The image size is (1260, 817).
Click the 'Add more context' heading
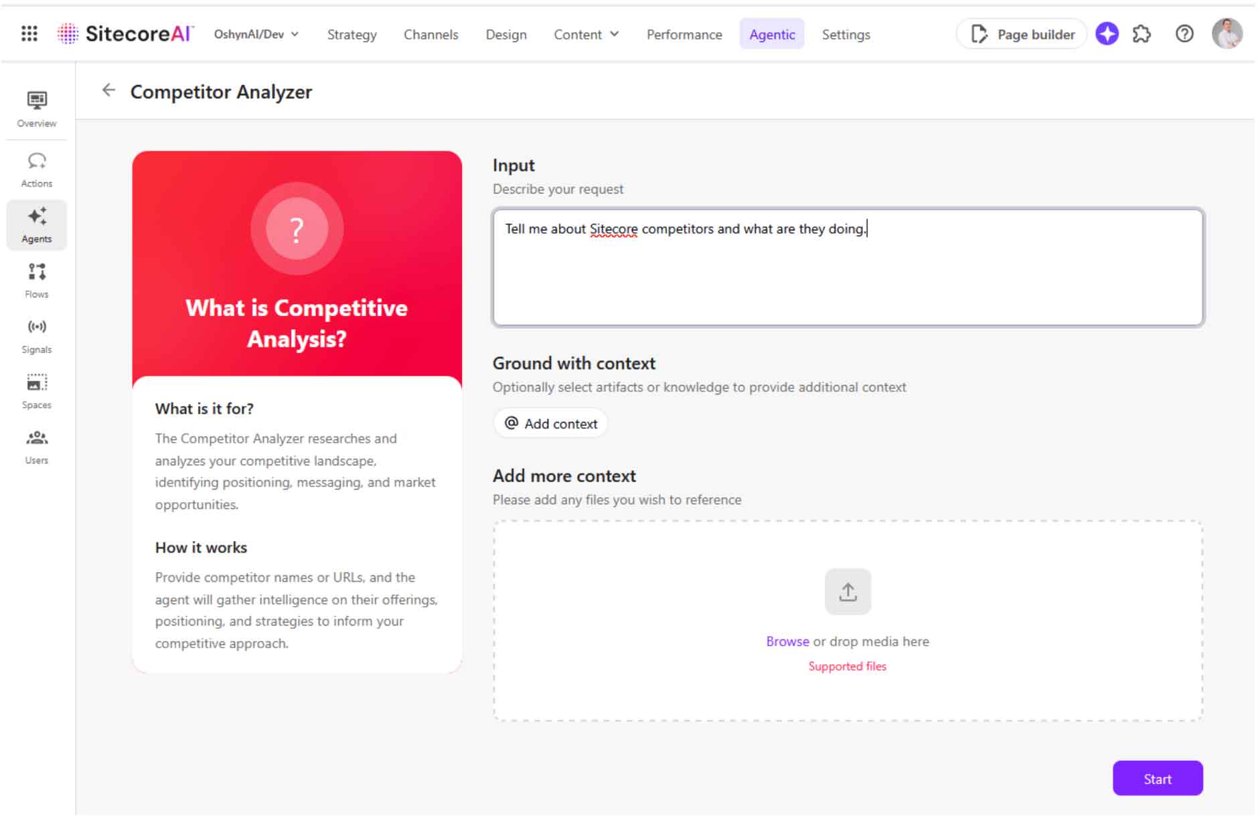click(x=564, y=476)
